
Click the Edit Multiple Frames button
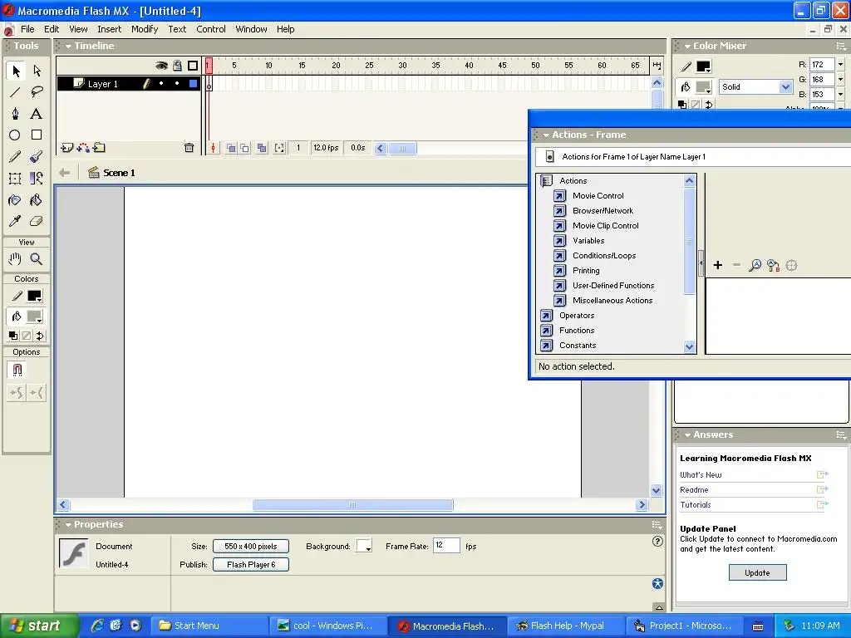coord(262,148)
